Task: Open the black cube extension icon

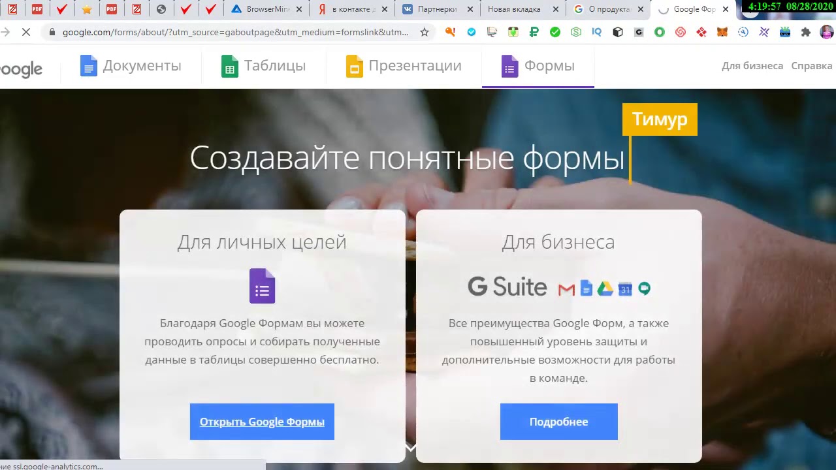Action: (618, 32)
